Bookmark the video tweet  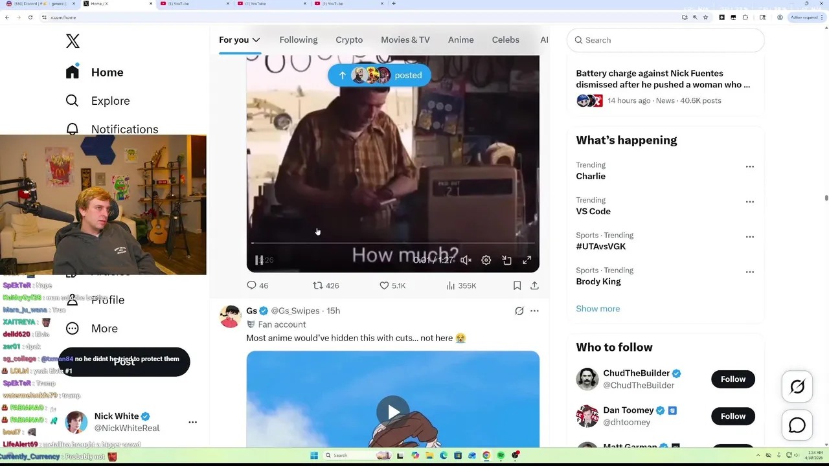(517, 285)
